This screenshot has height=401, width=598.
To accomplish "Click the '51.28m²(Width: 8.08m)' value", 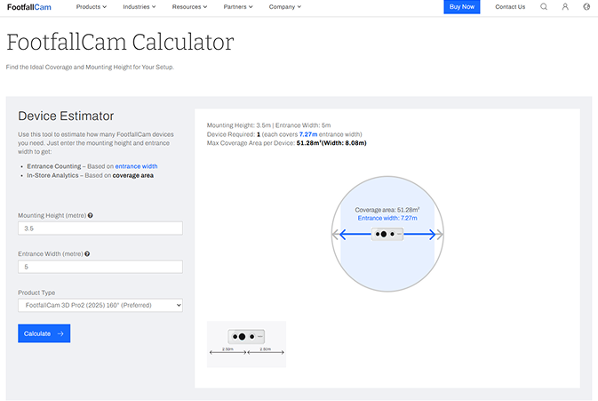I will (331, 143).
